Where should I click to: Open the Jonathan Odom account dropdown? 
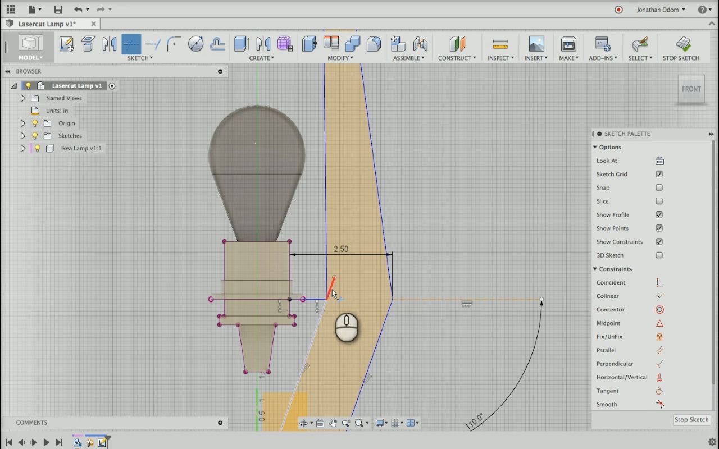[x=661, y=10]
